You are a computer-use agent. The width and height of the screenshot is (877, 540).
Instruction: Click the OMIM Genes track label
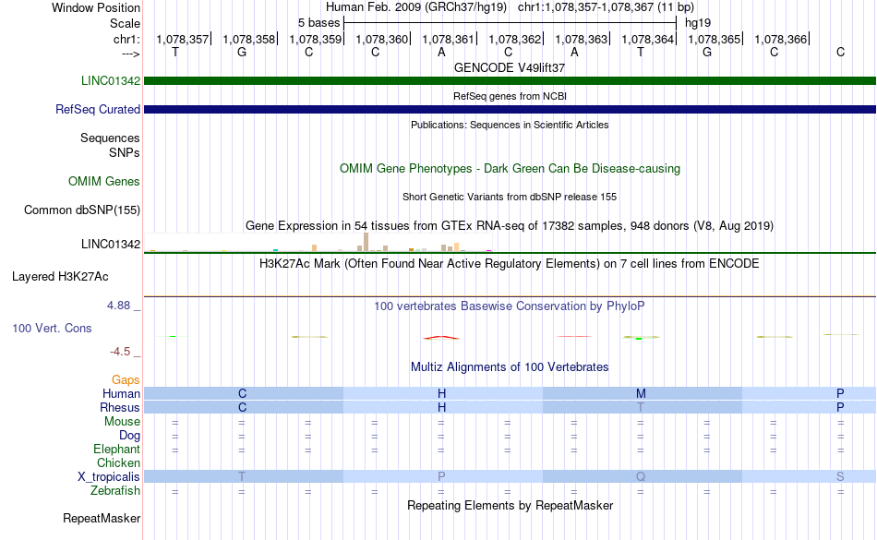104,181
